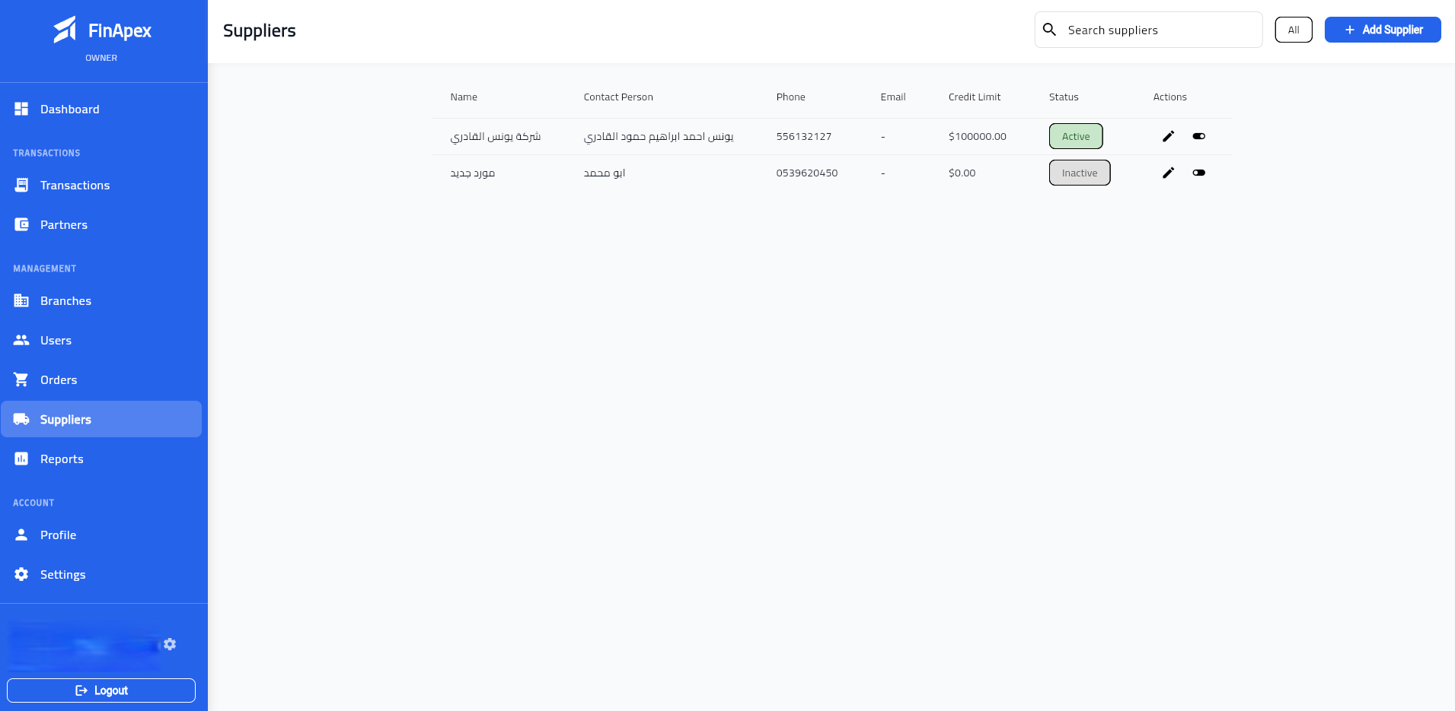Click the Email column header

pos(893,97)
